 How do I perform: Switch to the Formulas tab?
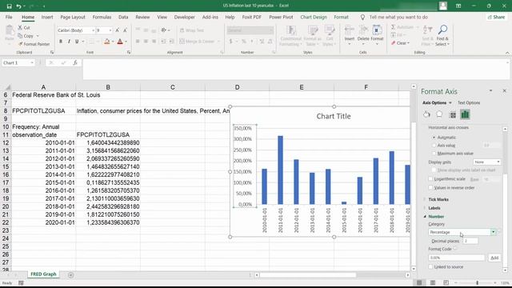102,17
